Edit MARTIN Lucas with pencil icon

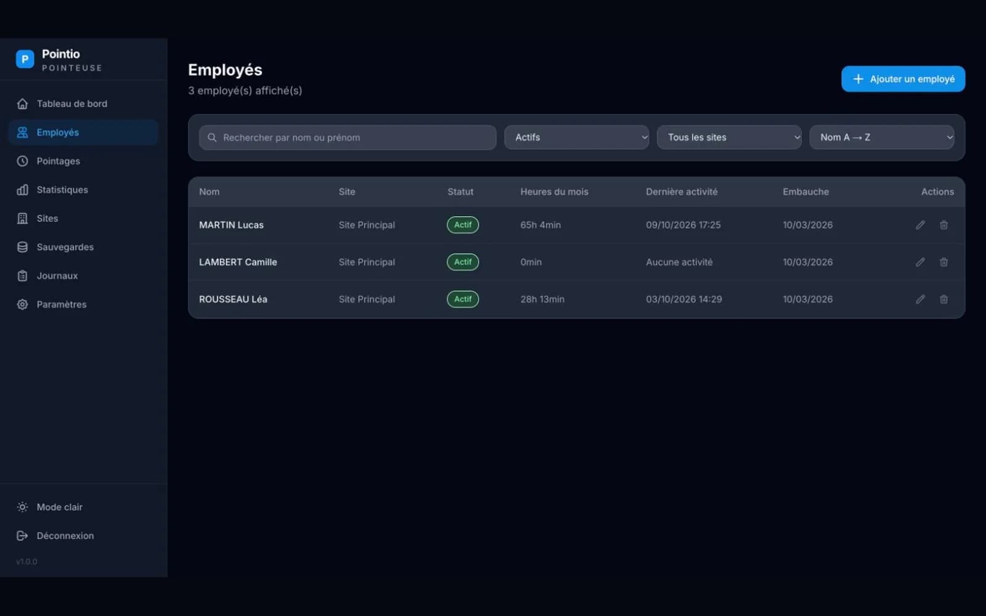coord(920,225)
